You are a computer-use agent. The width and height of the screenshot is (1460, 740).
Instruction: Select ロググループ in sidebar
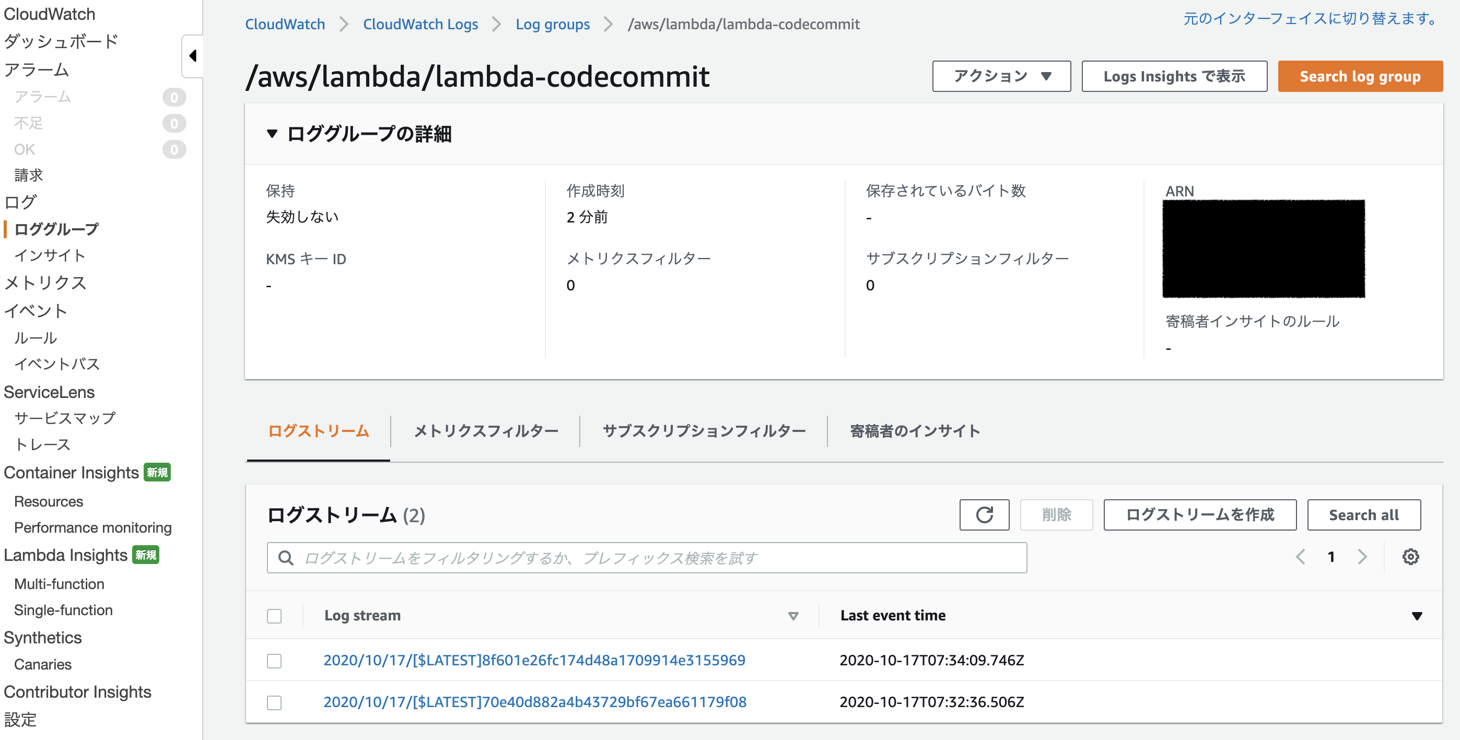click(56, 229)
